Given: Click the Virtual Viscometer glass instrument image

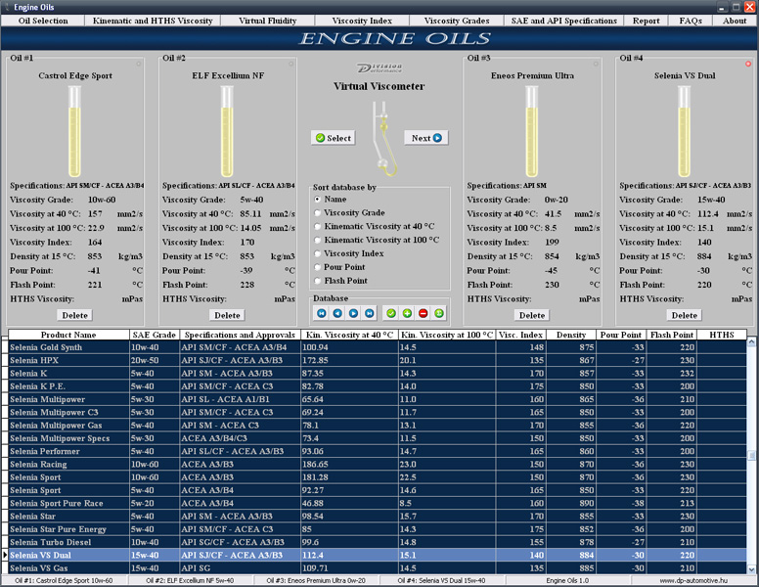Looking at the screenshot, I should point(384,139).
